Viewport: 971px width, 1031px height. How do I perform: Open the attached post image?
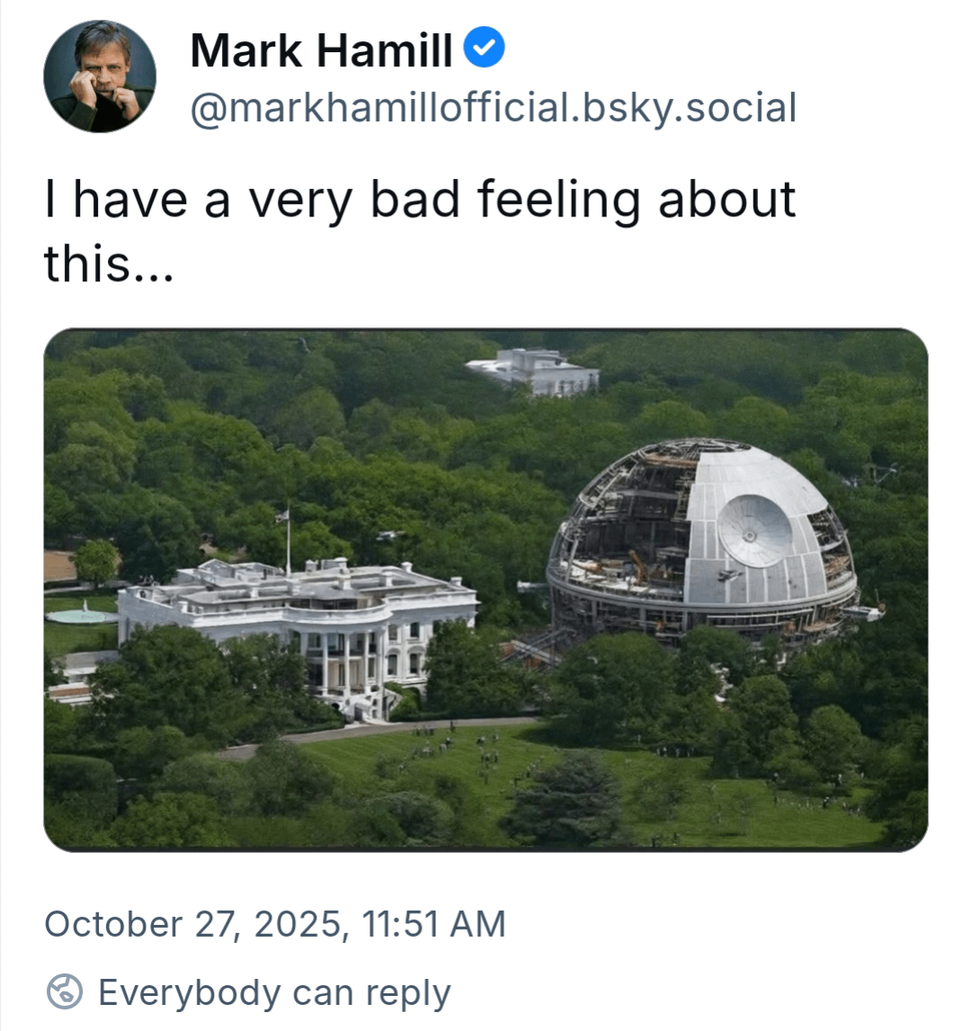(x=485, y=589)
